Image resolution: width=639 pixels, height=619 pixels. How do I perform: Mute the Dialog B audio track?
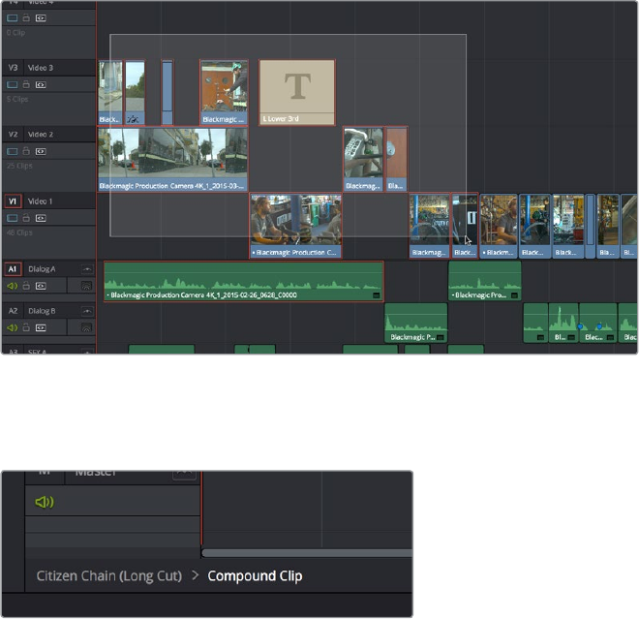coord(13,327)
